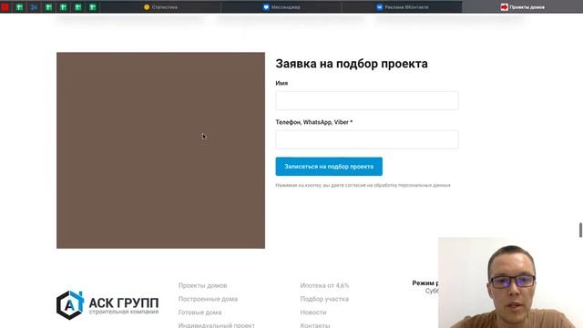Open the Построенные дома footer link
The height and width of the screenshot is (328, 583).
pyautogui.click(x=208, y=299)
